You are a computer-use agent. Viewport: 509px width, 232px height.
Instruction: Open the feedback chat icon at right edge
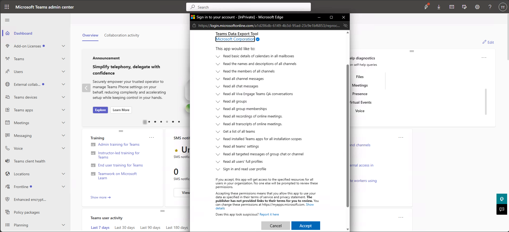[502, 209]
